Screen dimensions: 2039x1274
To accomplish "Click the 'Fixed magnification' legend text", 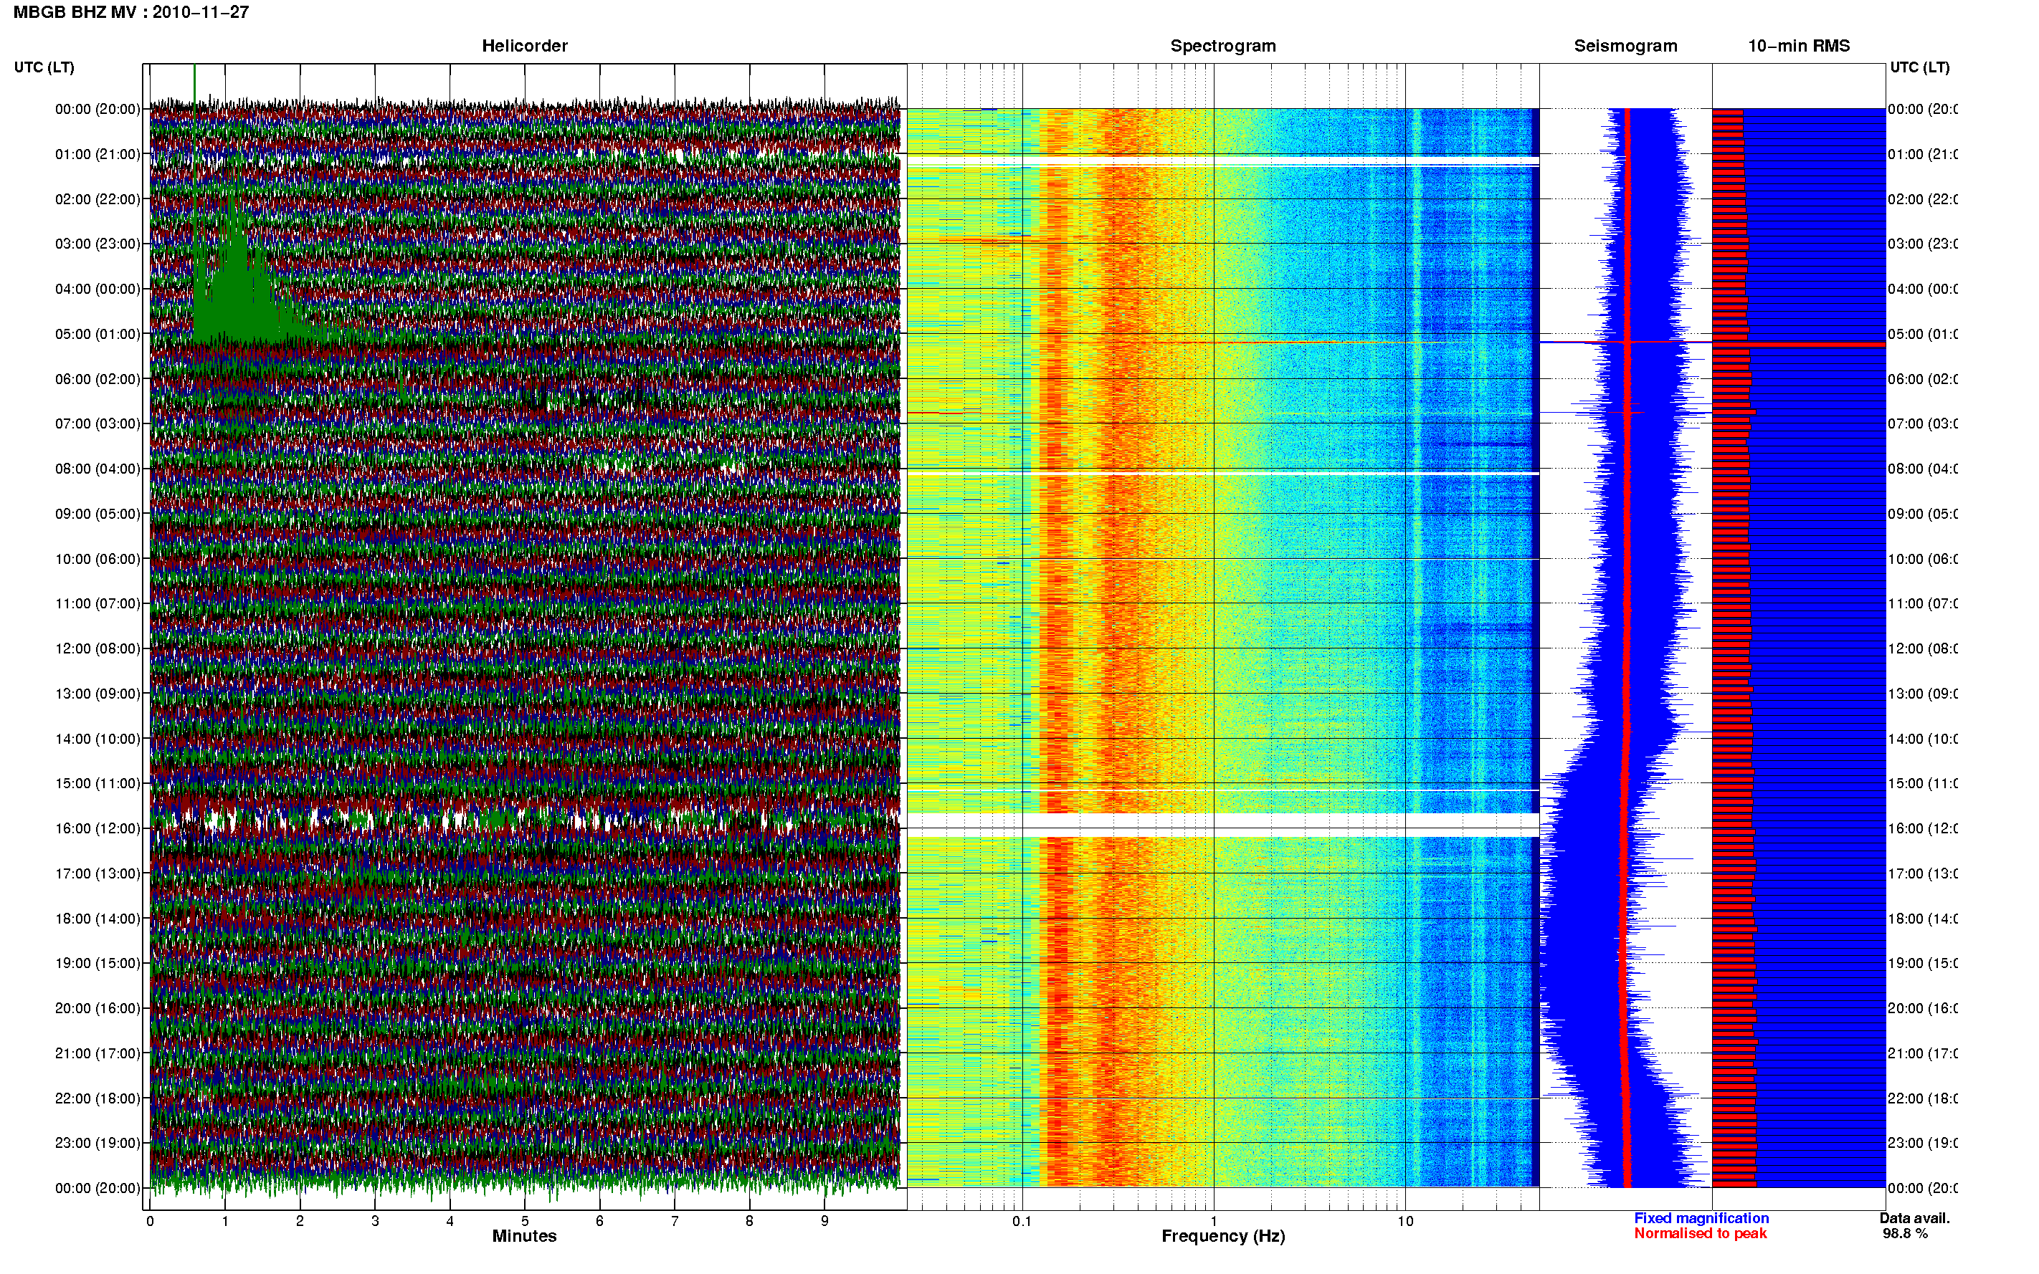I will tap(1701, 1218).
